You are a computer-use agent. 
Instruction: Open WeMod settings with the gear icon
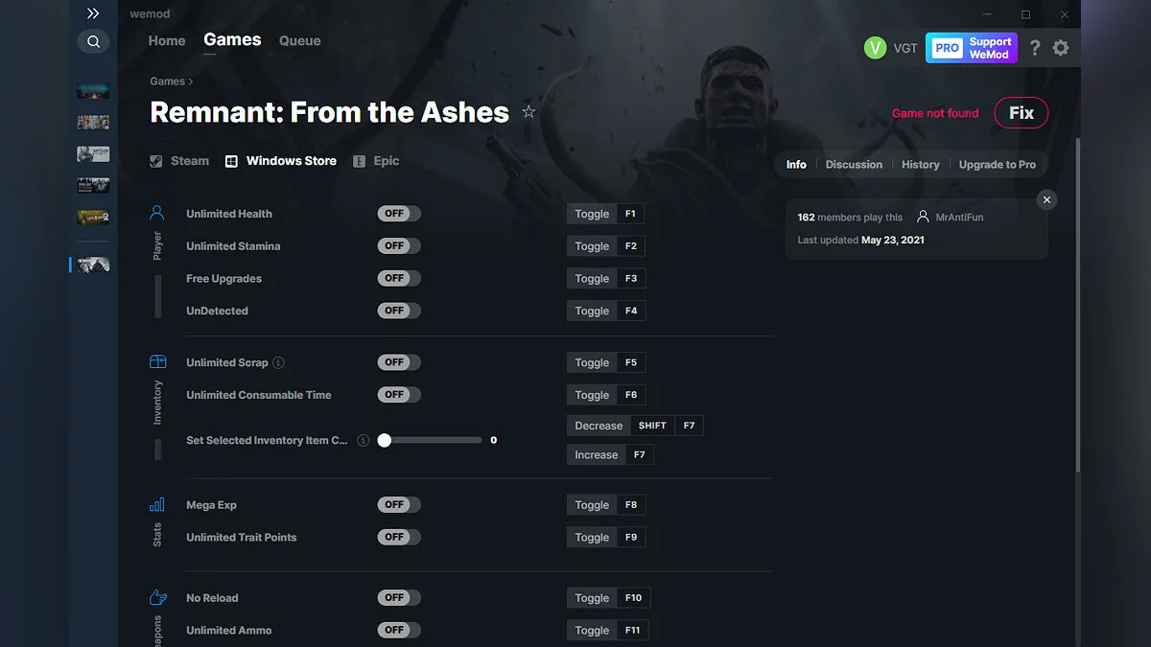coord(1061,47)
